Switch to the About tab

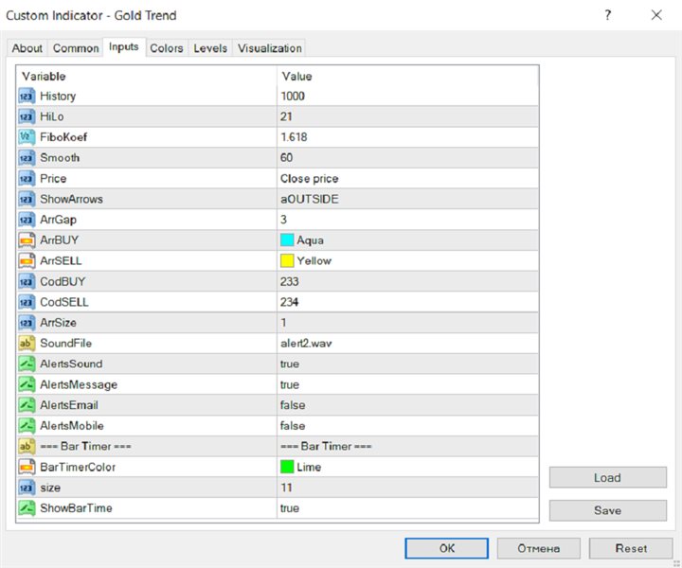coord(27,48)
